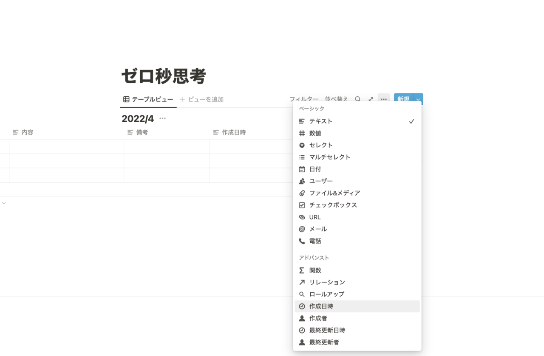
Task: Open the database search magnifier
Action: point(357,99)
